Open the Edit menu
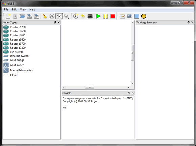The width and height of the screenshot is (196, 146). [x=14, y=9]
